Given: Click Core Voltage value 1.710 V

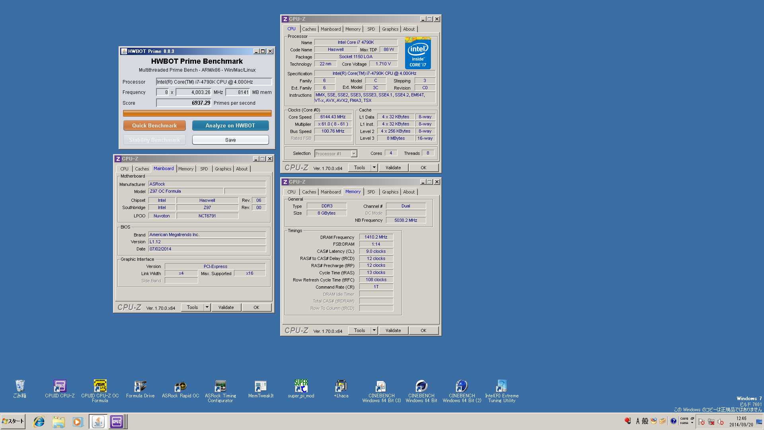Looking at the screenshot, I should (x=383, y=64).
